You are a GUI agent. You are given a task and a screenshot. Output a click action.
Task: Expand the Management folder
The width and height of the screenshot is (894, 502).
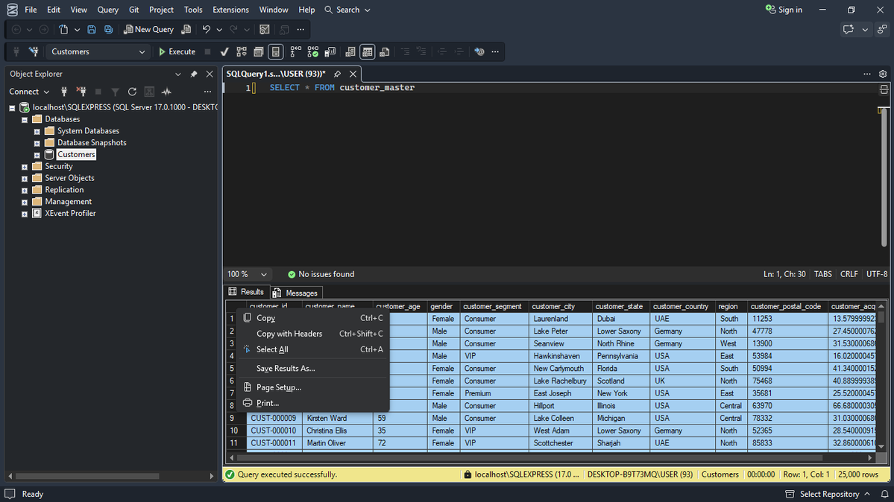pyautogui.click(x=25, y=203)
